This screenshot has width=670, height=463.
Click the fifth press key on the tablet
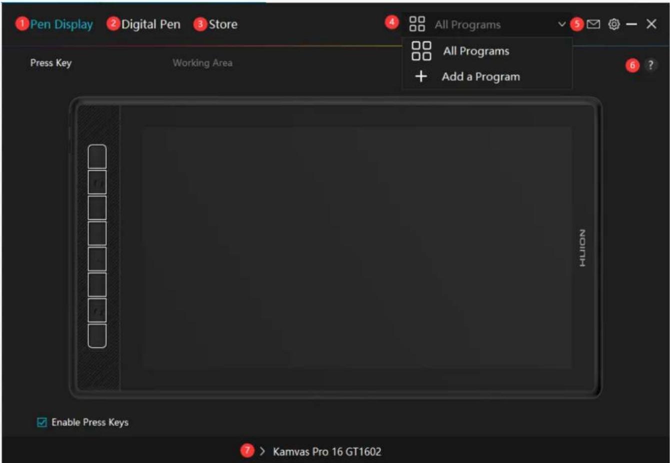point(97,259)
